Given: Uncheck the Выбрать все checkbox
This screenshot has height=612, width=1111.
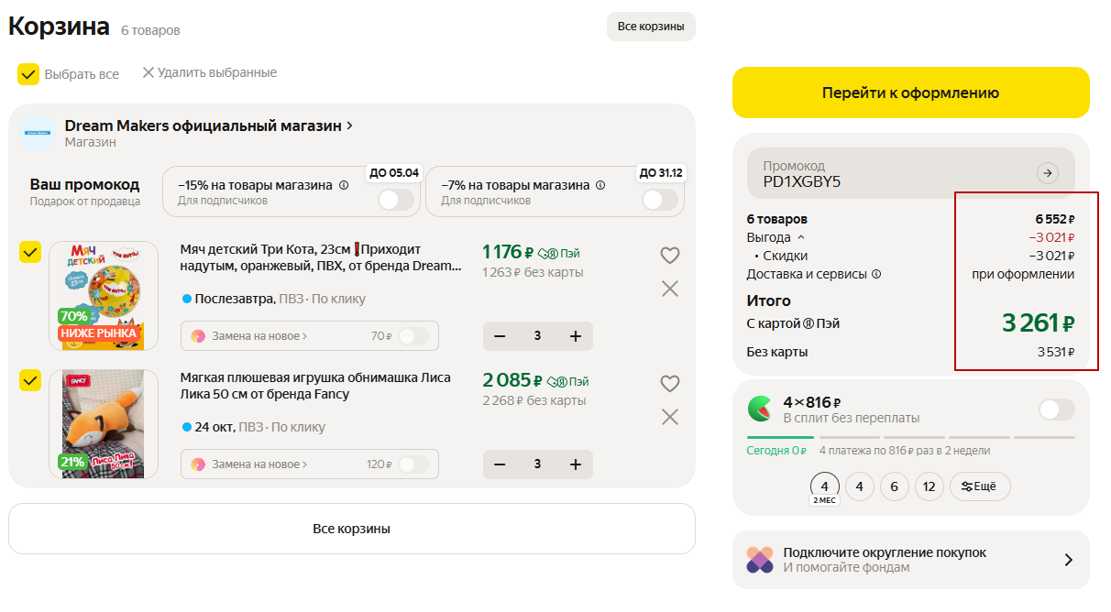Looking at the screenshot, I should tap(28, 74).
